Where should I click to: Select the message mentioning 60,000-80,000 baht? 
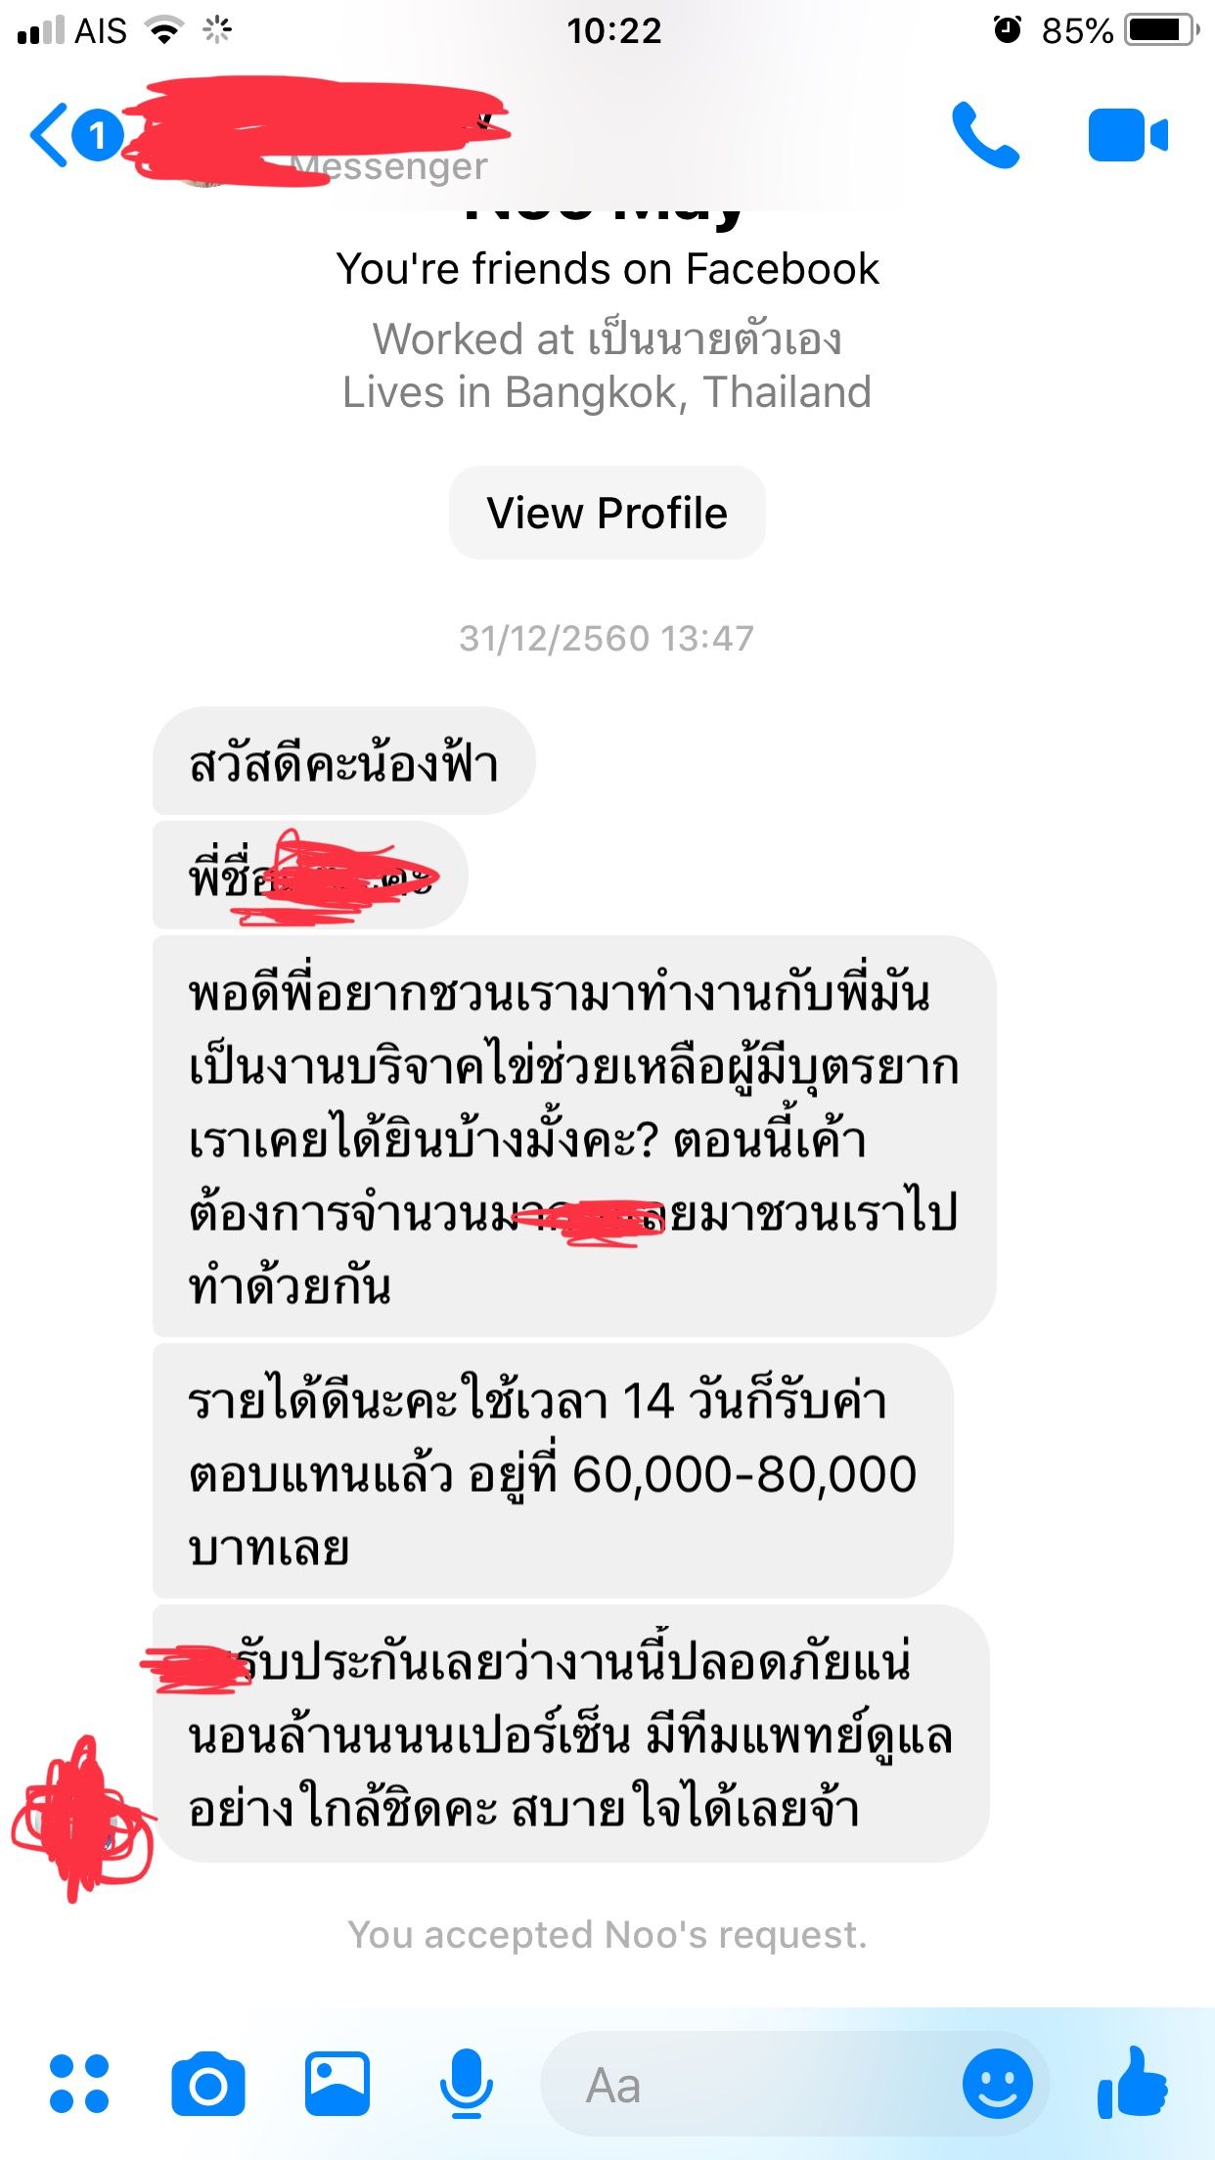(x=553, y=1472)
